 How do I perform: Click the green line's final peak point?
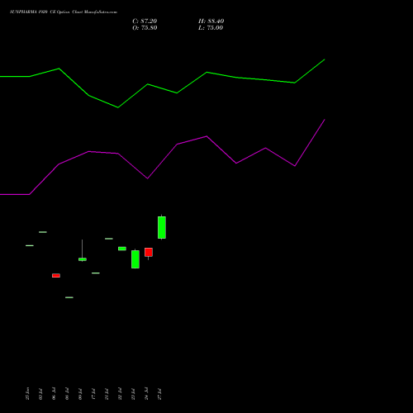(325, 59)
